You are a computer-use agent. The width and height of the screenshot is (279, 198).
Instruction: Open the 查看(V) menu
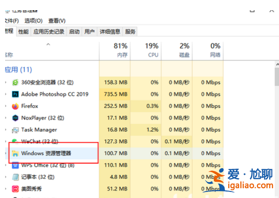(57, 21)
